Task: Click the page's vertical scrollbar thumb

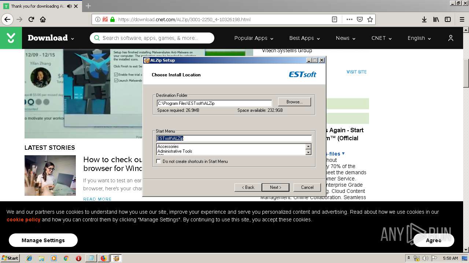Action: point(466,73)
